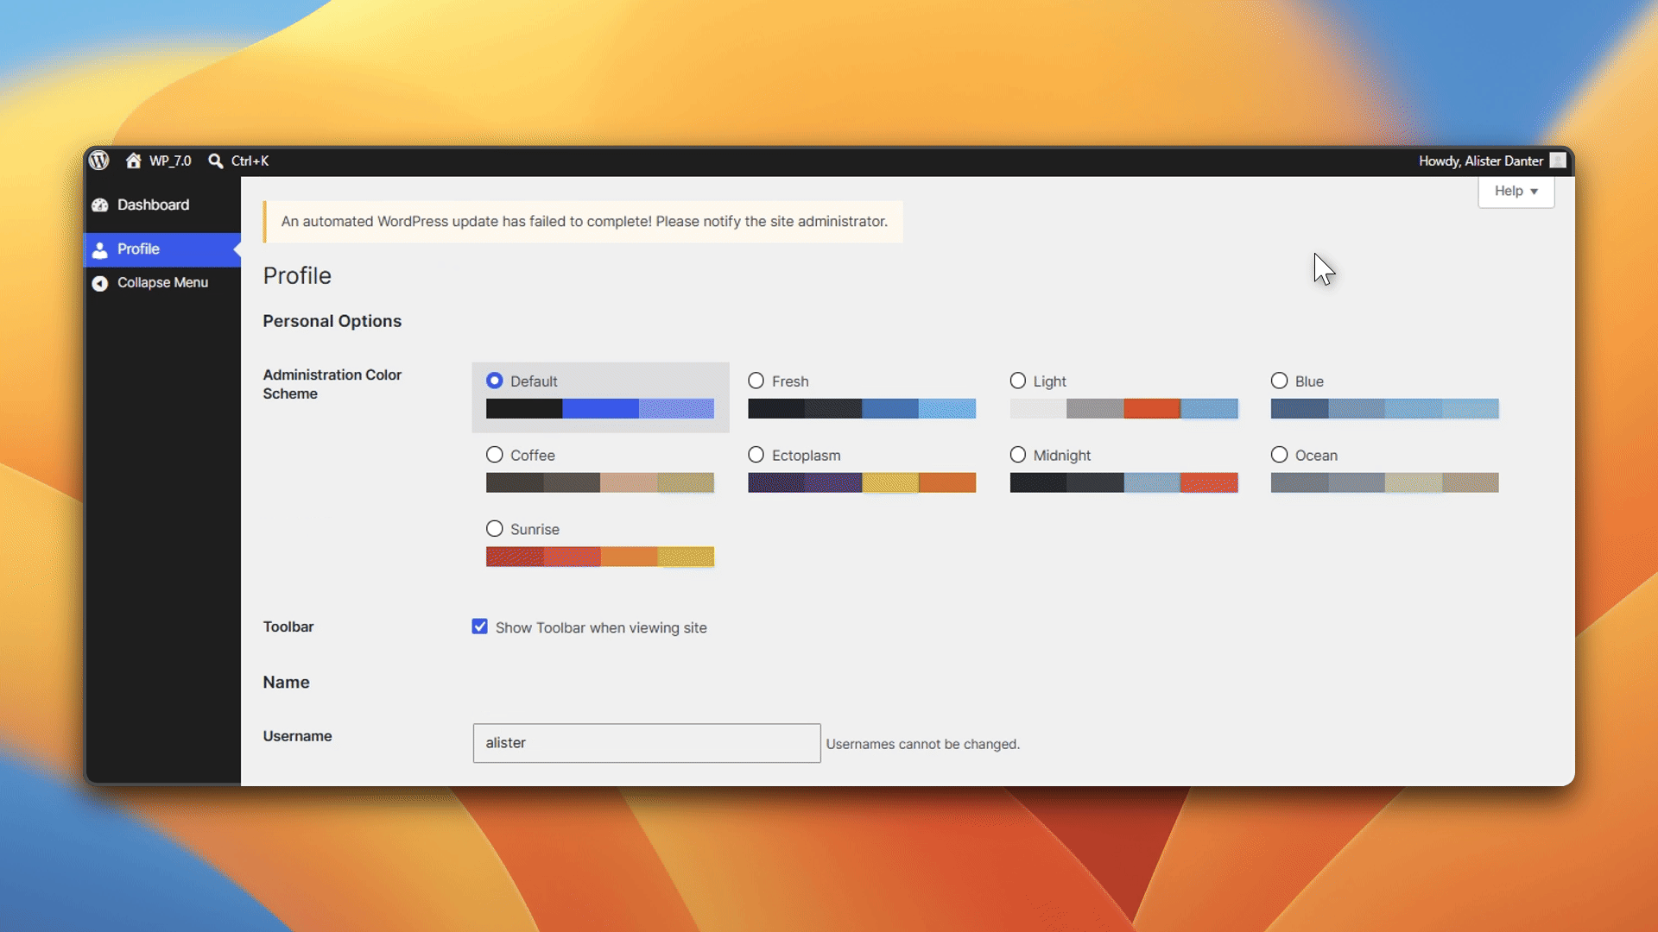
Task: Select the Coffee color scheme radio
Action: [x=495, y=455]
